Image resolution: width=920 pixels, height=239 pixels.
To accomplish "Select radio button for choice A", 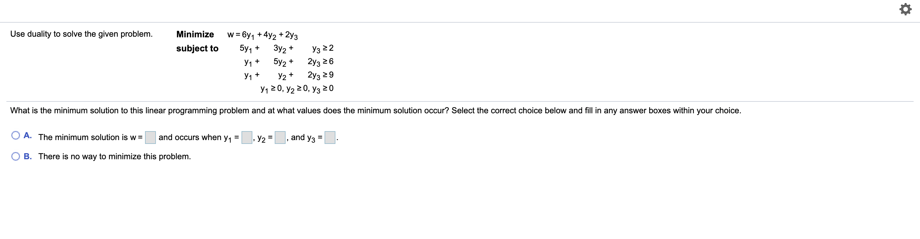I will pos(16,135).
